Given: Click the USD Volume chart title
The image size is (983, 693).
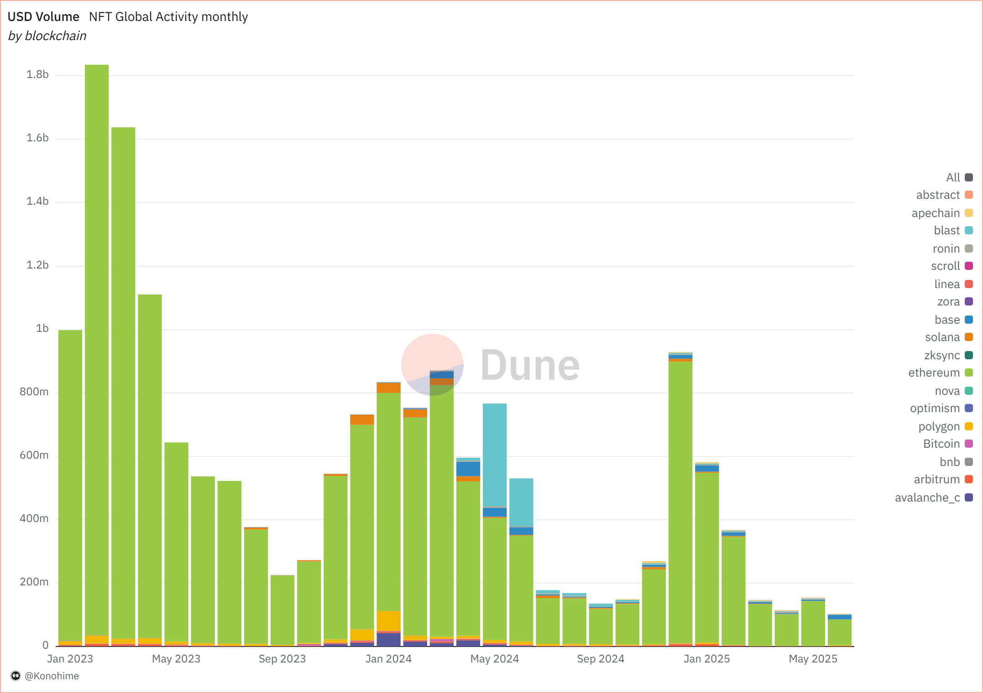Looking at the screenshot, I should [x=43, y=17].
